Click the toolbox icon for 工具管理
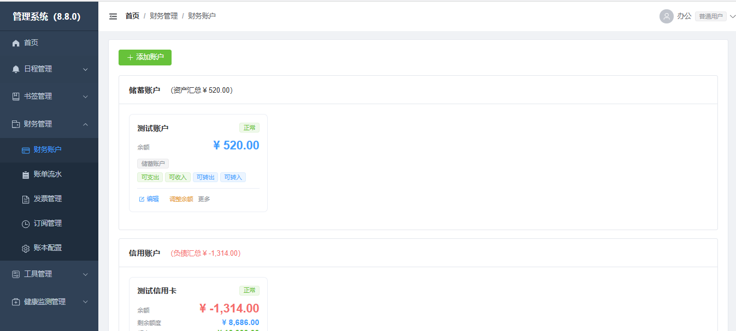The width and height of the screenshot is (736, 331). click(x=16, y=274)
